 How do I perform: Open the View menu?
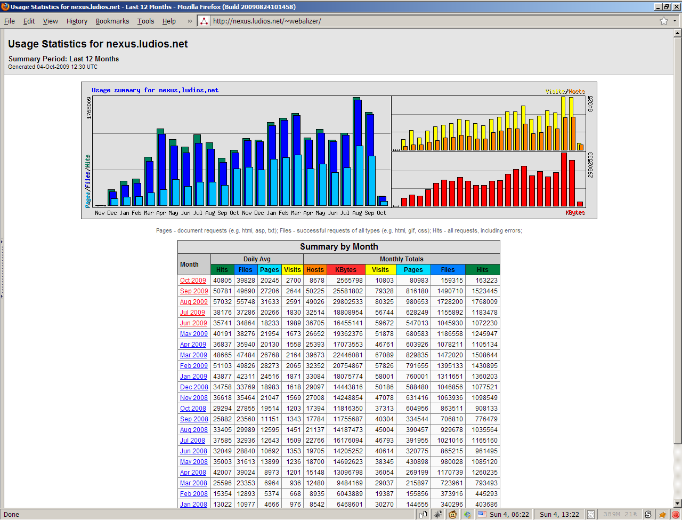point(51,21)
